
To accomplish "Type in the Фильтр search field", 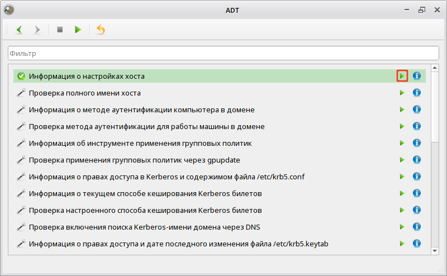I will (223, 54).
